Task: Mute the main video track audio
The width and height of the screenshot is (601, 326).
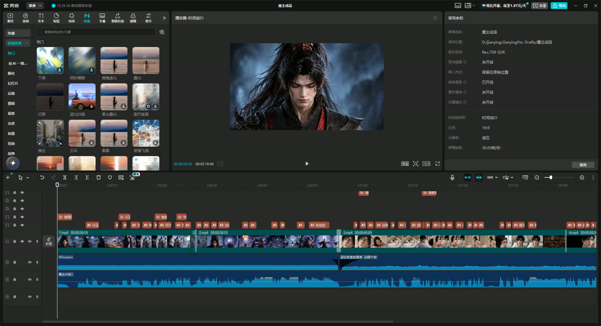Action: coord(30,241)
